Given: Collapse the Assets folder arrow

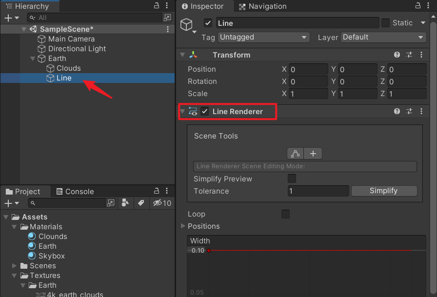Looking at the screenshot, I should pos(6,217).
